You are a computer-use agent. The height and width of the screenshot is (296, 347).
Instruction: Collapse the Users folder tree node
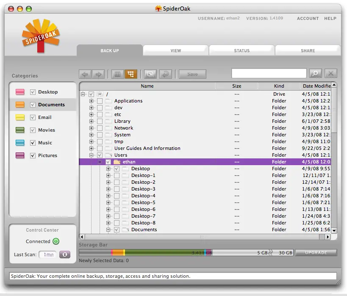point(91,155)
